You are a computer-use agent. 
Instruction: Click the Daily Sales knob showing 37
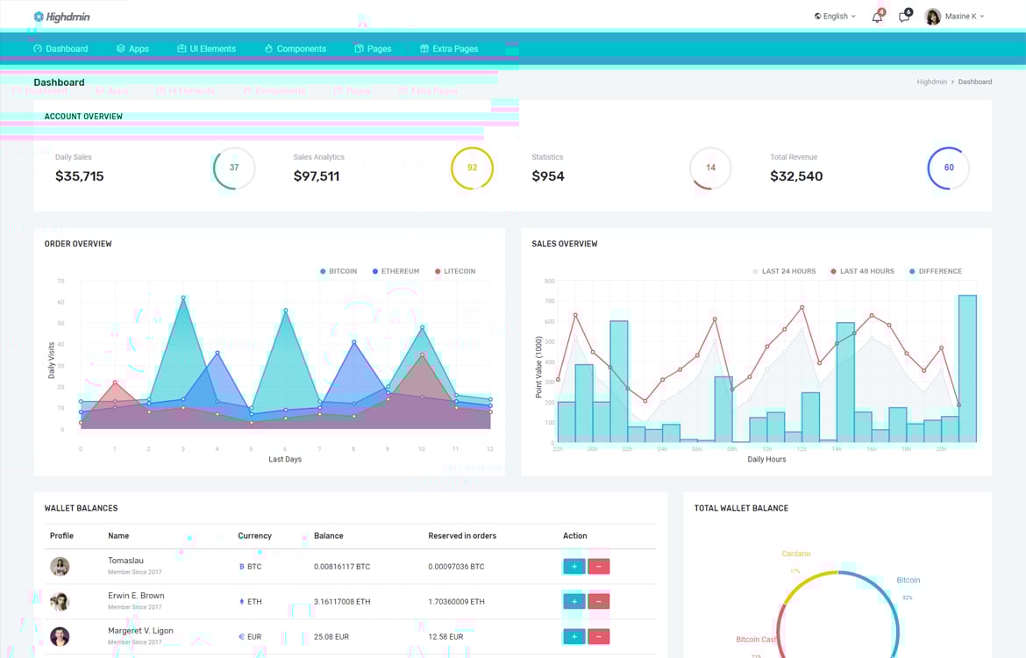tap(234, 168)
